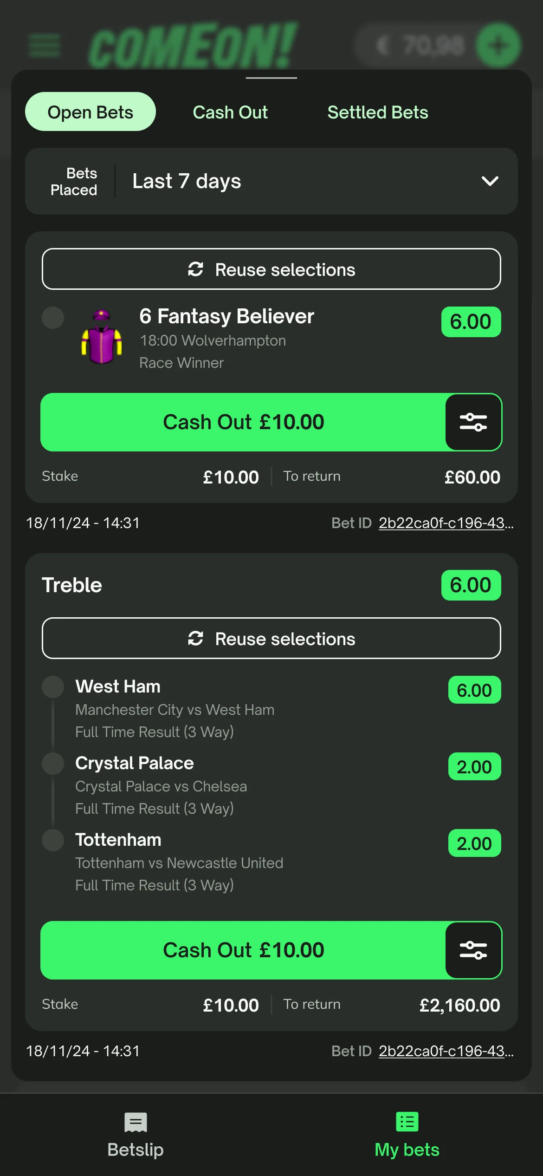
Task: Switch to the Settled Bets tab
Action: [378, 112]
